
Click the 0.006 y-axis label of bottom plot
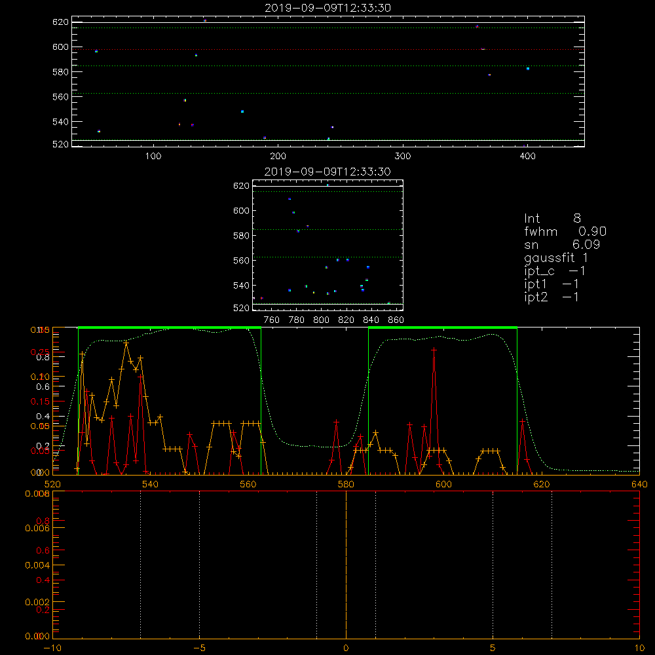(x=37, y=529)
